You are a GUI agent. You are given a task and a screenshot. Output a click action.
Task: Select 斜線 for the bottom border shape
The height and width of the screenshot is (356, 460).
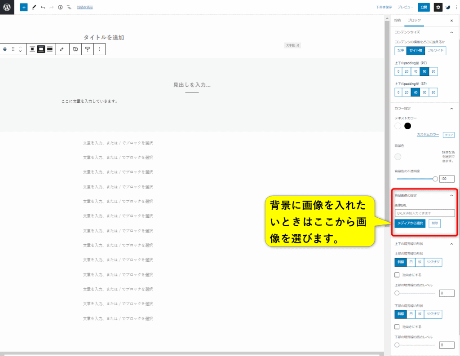(x=400, y=314)
